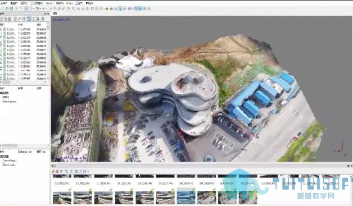The height and width of the screenshot is (206, 353).
Task: Click the Save project disk icon
Action: click(x=11, y=8)
